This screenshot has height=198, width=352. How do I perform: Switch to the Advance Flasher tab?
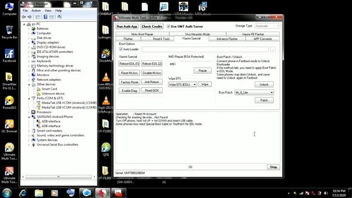point(227,39)
